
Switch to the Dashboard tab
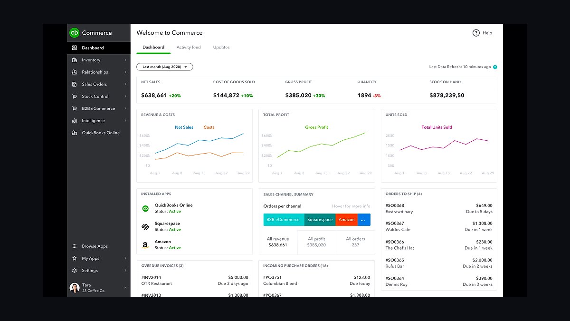[x=153, y=48]
